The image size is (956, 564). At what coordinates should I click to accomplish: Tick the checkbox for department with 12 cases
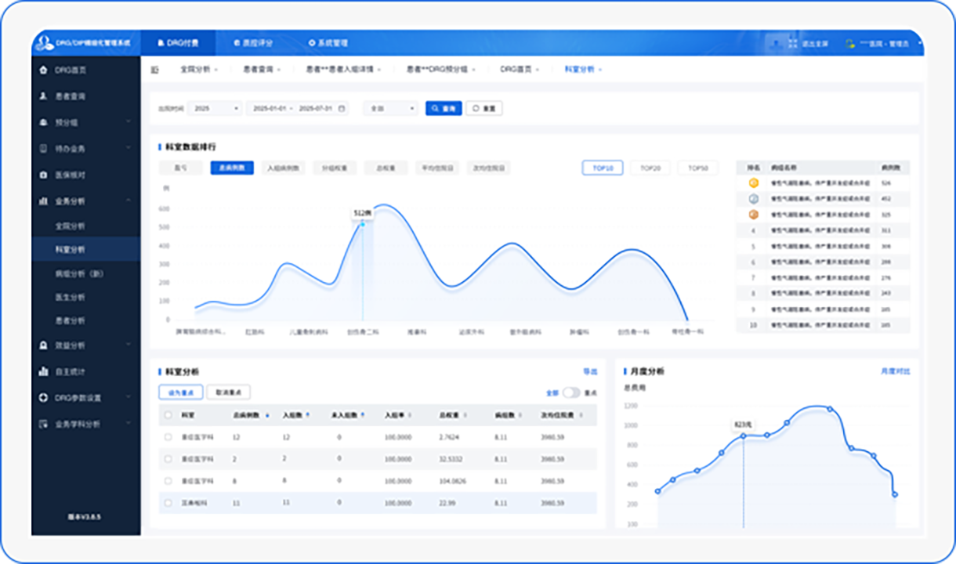pyautogui.click(x=168, y=437)
